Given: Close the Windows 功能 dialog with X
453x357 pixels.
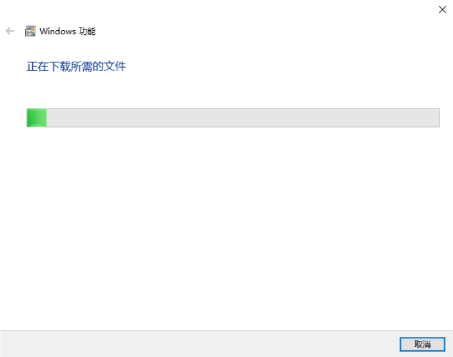Looking at the screenshot, I should pyautogui.click(x=442, y=9).
